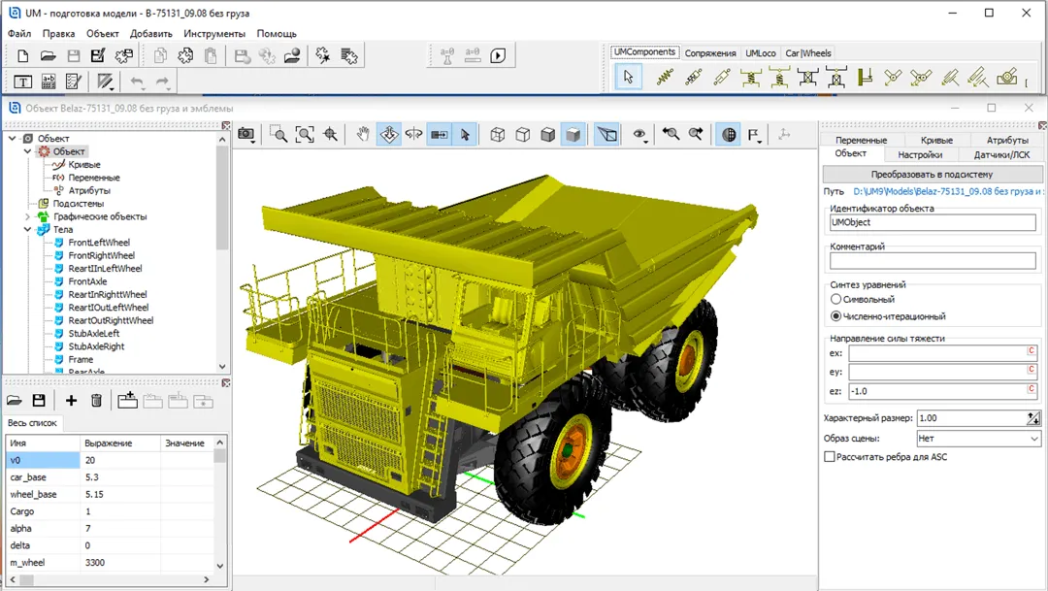
Task: Open the Инструменты menu
Action: tap(214, 33)
